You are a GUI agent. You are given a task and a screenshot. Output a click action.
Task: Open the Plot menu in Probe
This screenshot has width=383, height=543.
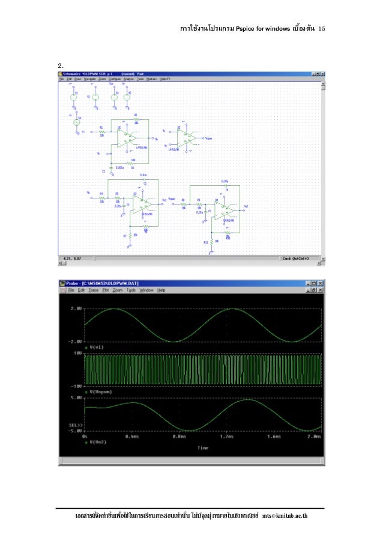point(106,290)
